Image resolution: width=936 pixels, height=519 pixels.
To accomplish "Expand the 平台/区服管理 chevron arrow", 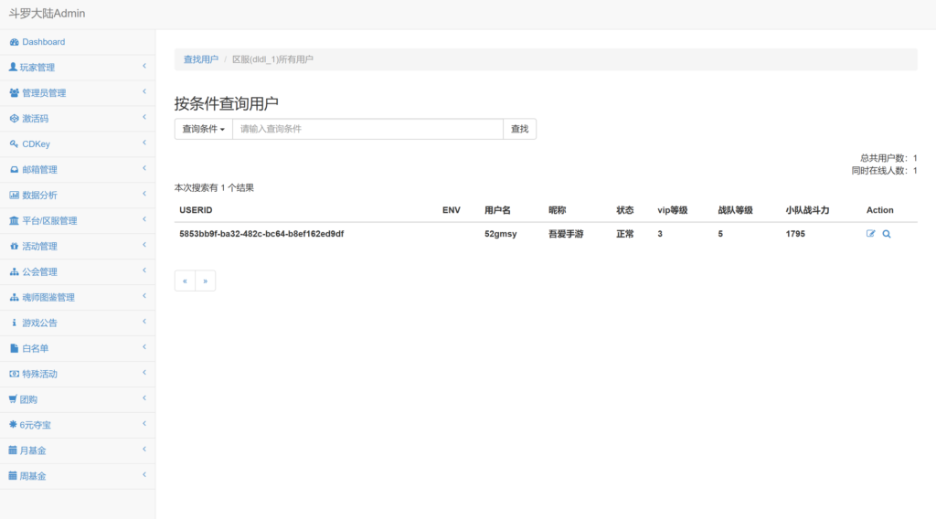I will pyautogui.click(x=144, y=219).
